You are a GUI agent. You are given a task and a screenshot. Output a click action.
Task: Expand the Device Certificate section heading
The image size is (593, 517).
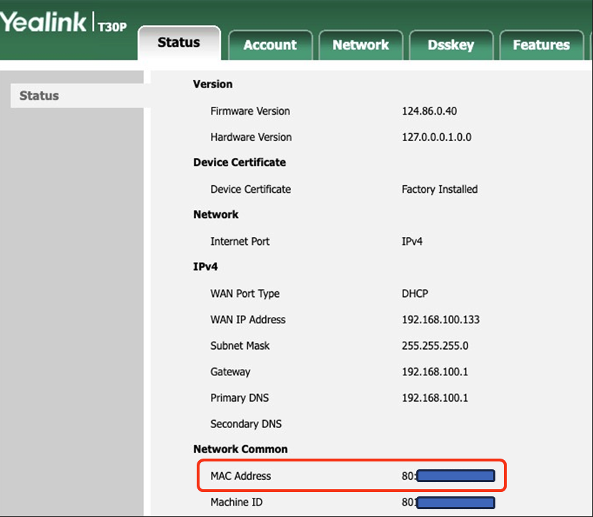click(x=239, y=162)
